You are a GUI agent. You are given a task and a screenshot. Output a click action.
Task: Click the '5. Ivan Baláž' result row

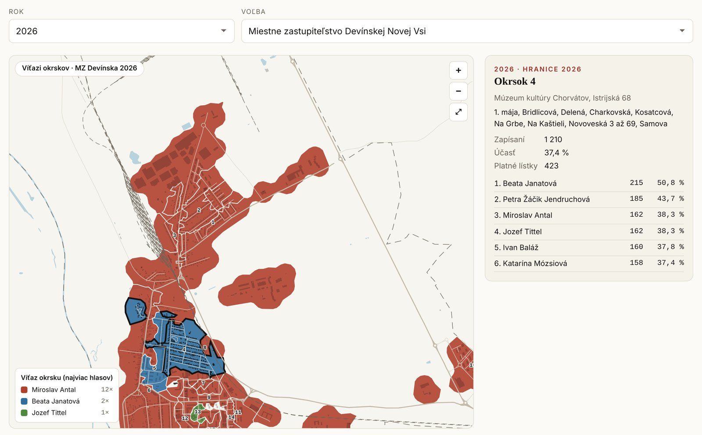tap(589, 247)
